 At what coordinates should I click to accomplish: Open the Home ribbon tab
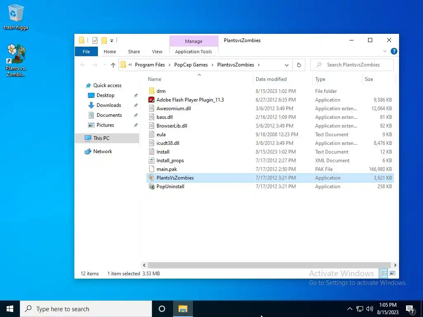(110, 52)
